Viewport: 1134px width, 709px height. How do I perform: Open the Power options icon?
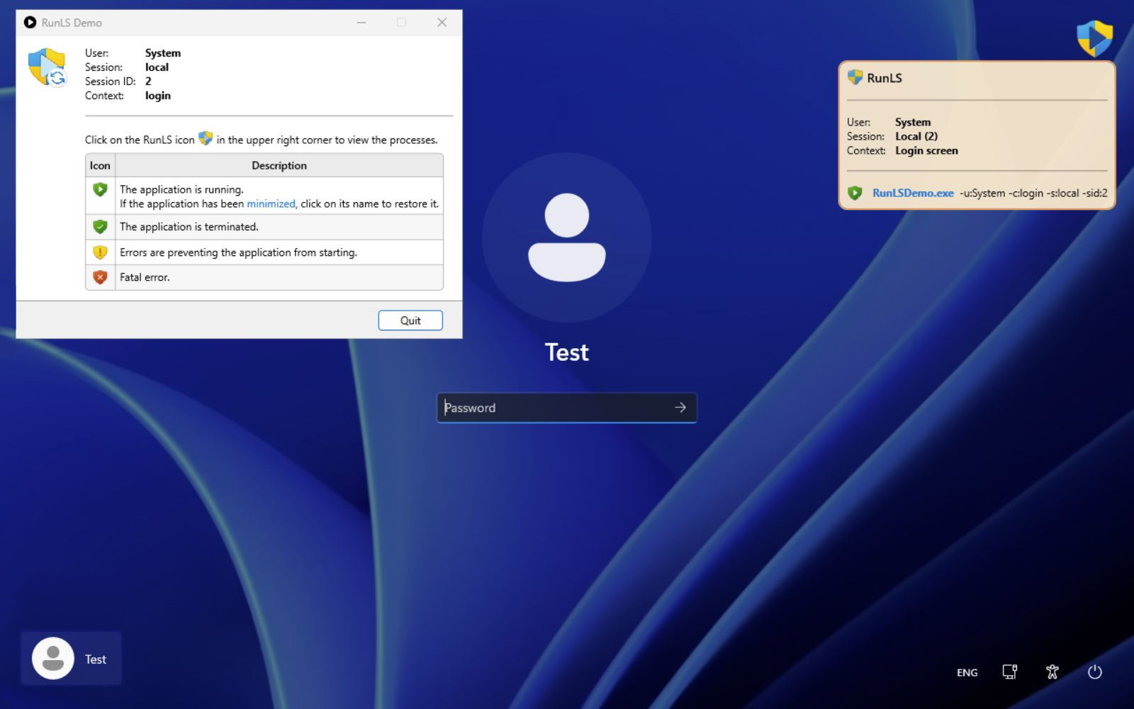[1095, 671]
